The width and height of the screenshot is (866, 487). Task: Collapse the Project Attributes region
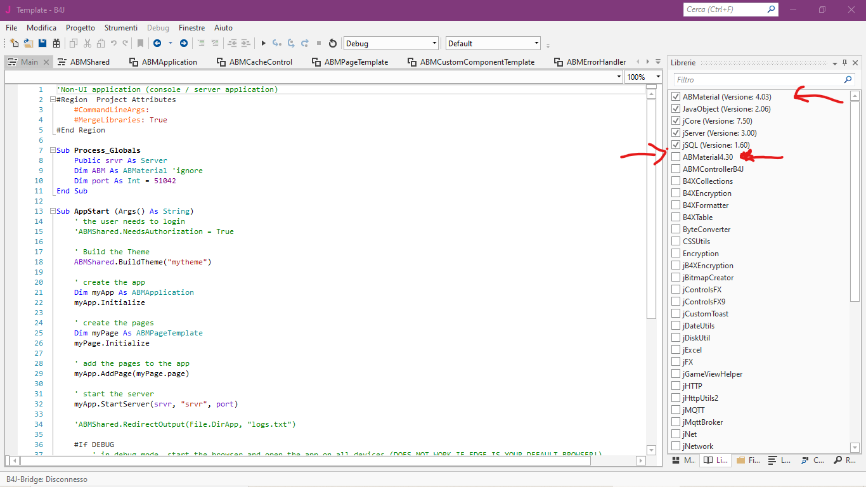(53, 100)
